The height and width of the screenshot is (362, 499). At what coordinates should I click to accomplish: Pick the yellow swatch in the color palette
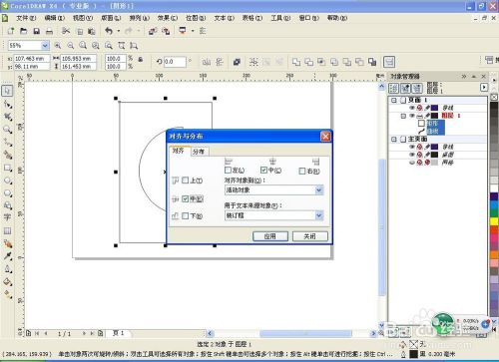pos(494,221)
